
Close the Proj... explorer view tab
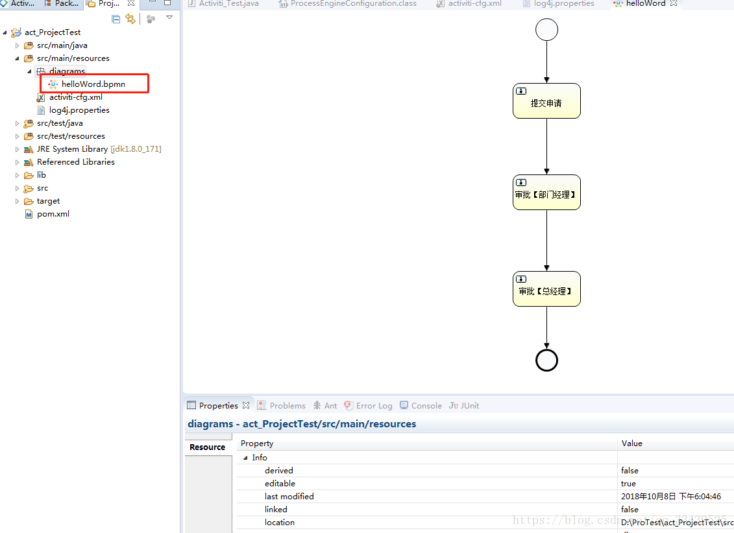[131, 3]
